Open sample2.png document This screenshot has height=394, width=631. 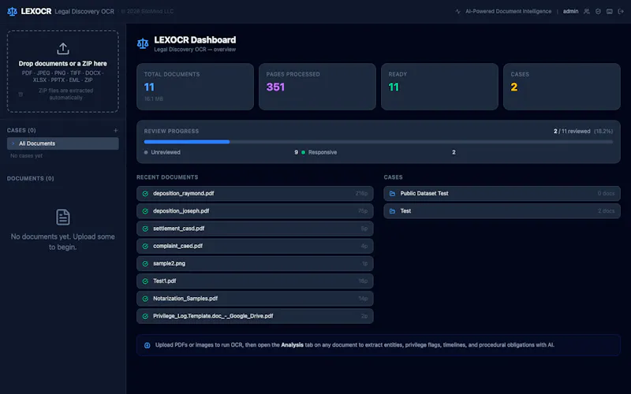255,263
